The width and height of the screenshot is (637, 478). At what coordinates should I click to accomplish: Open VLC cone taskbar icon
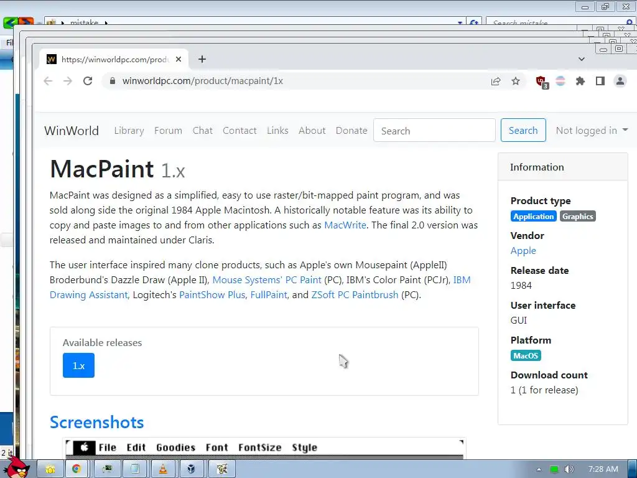pyautogui.click(x=163, y=469)
